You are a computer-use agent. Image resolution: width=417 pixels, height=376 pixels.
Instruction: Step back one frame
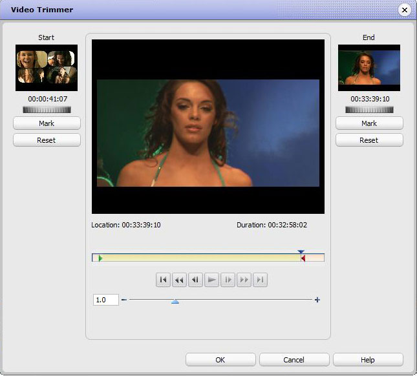pyautogui.click(x=195, y=280)
